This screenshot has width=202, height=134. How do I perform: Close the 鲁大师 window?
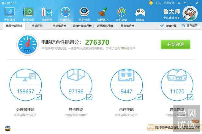pos(197,3)
